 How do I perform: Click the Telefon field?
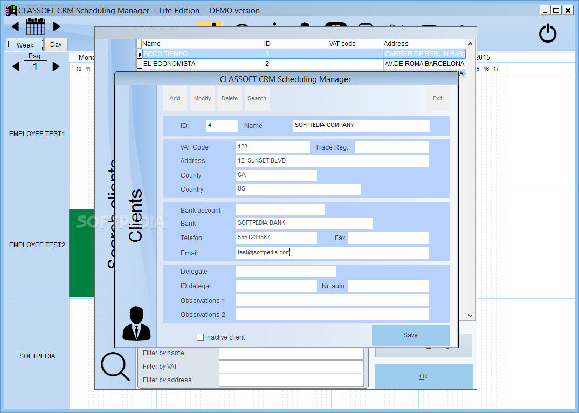click(276, 238)
